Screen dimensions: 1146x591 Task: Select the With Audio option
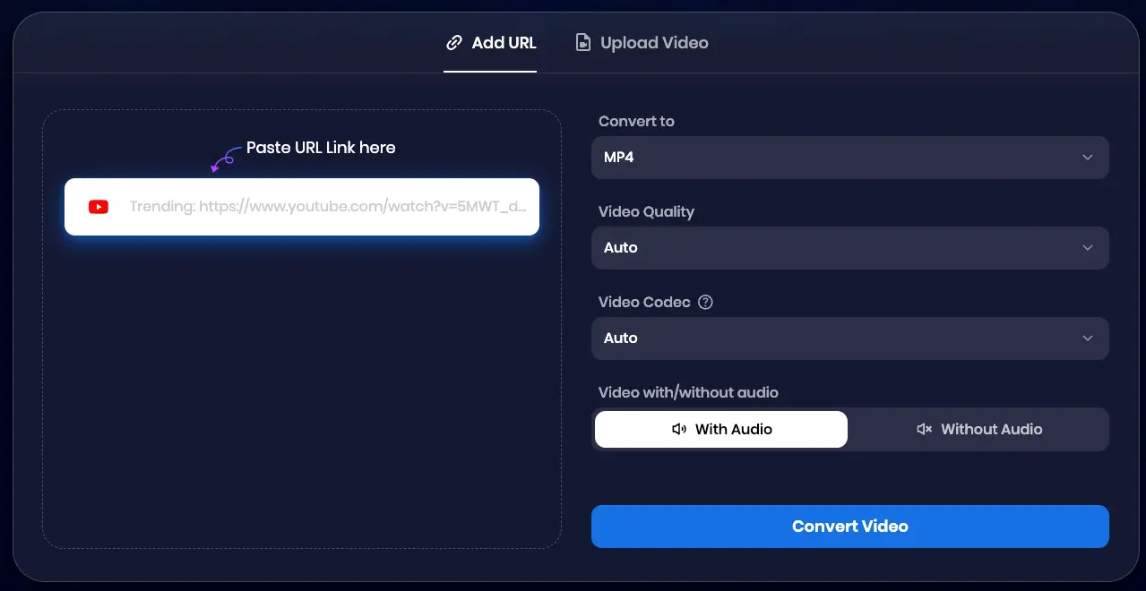click(x=720, y=429)
